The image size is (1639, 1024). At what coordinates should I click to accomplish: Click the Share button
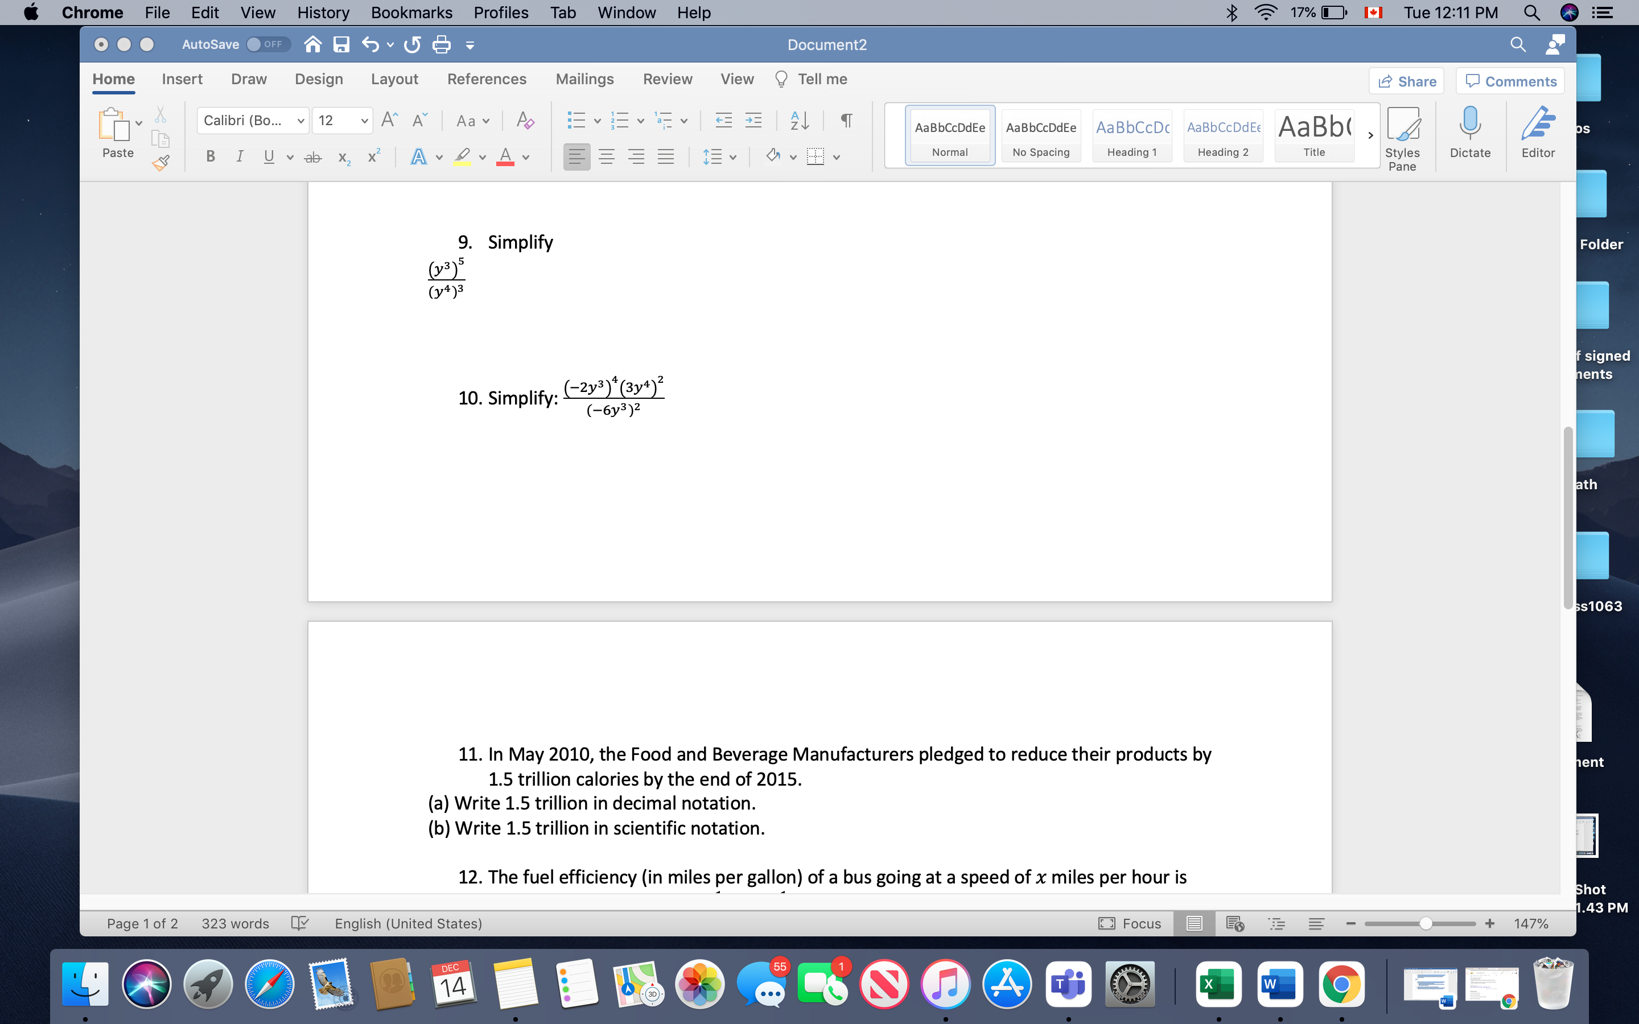tap(1407, 81)
